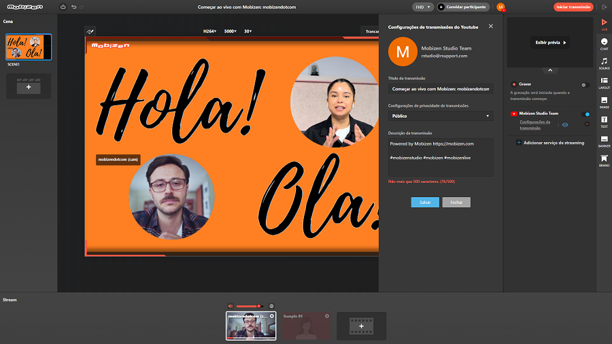This screenshot has width=612, height=344.
Task: Open the TEXT panel
Action: coord(604,122)
